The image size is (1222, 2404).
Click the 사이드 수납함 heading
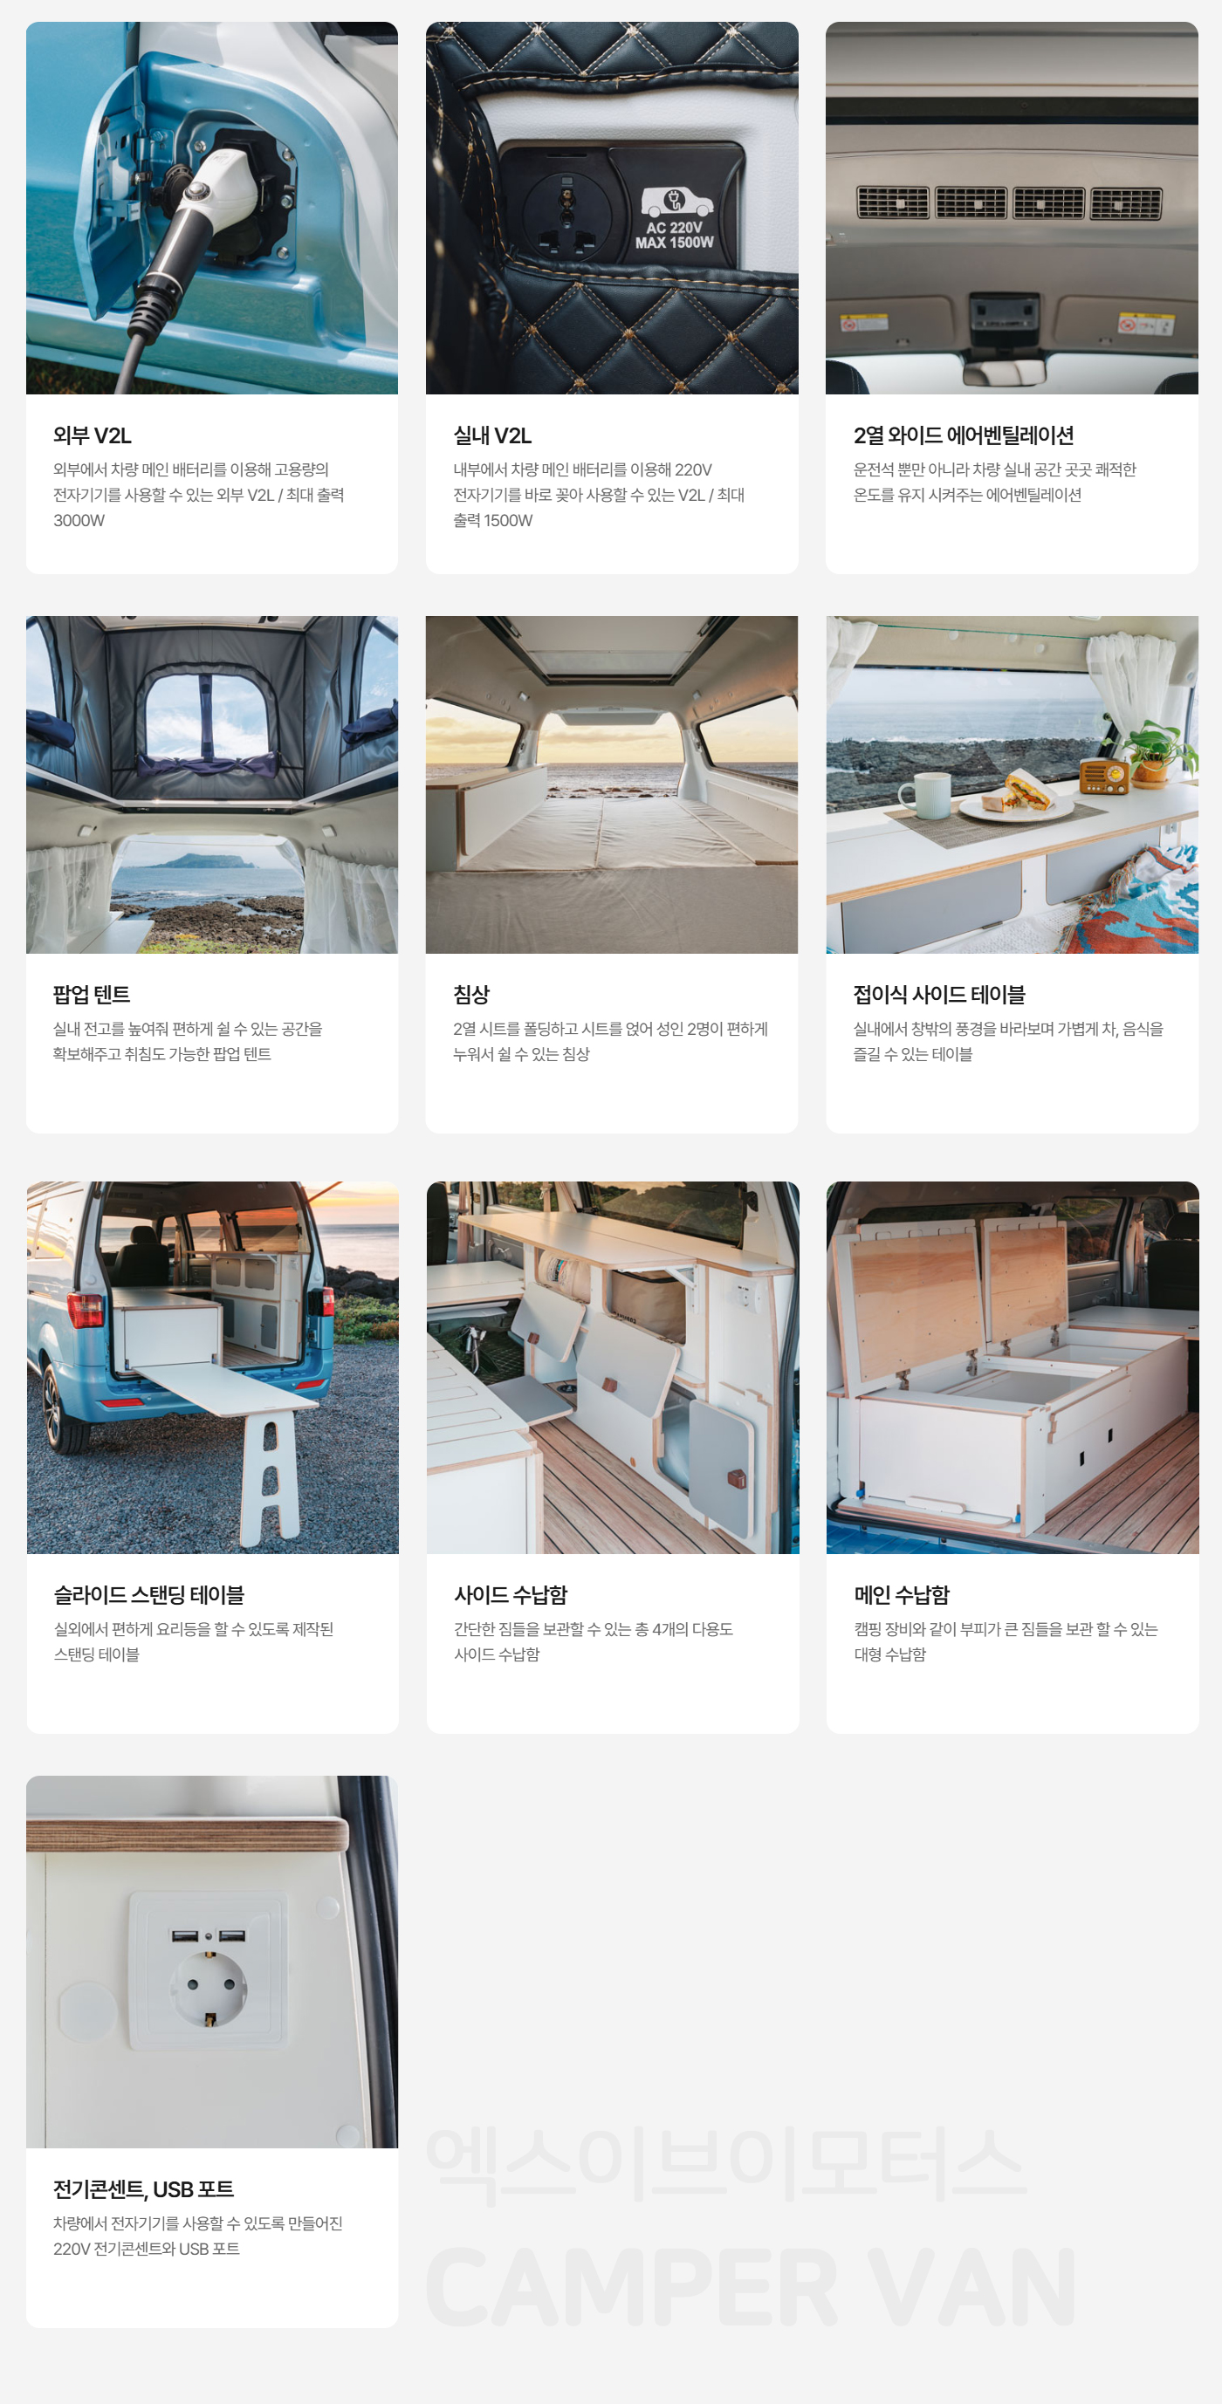(x=511, y=1595)
